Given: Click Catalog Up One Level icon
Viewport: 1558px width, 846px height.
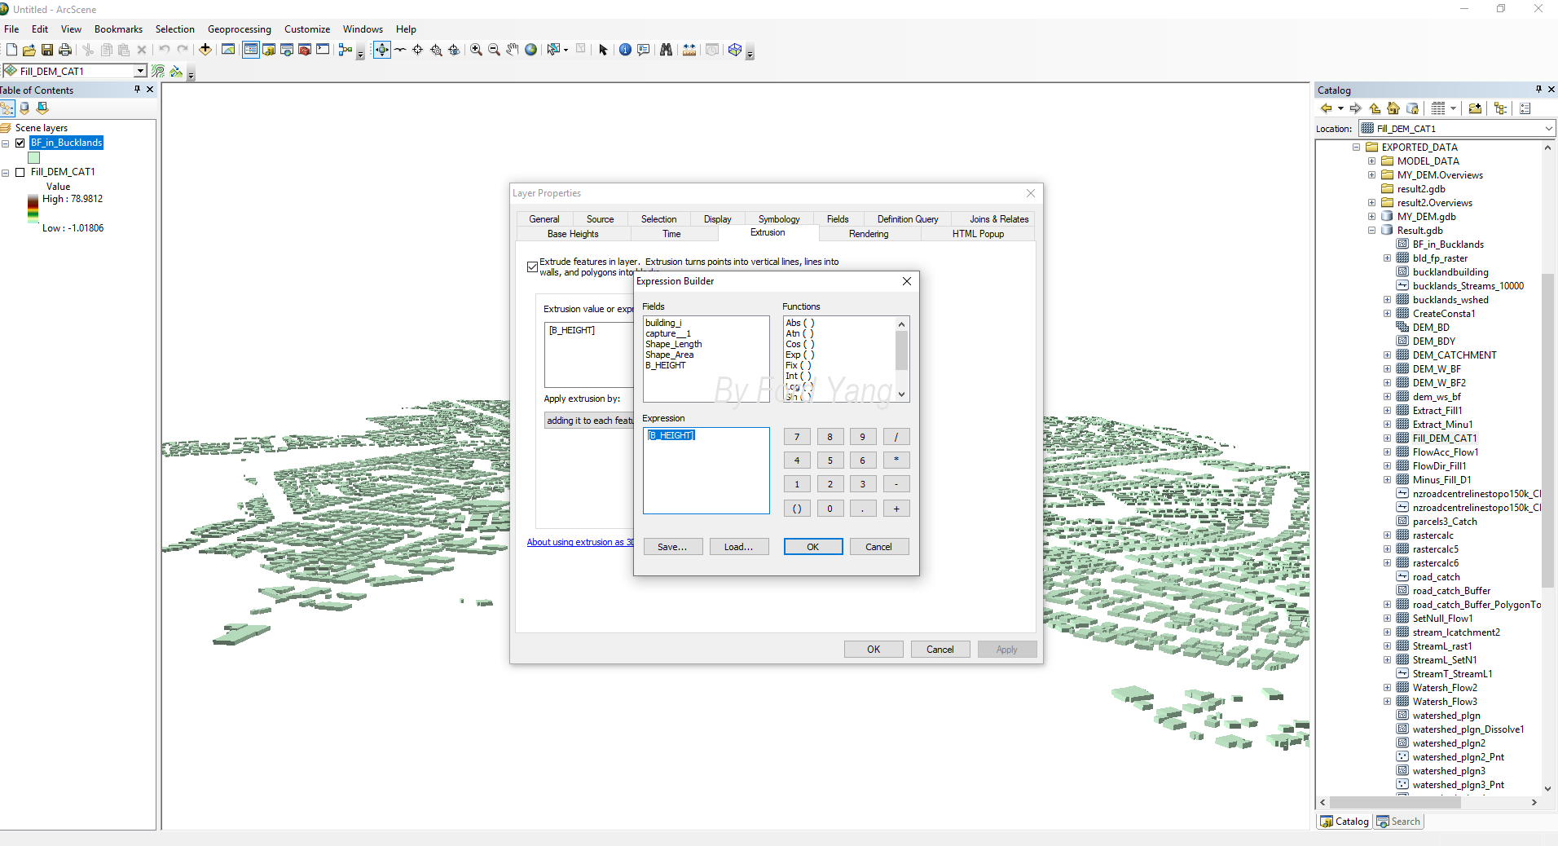Looking at the screenshot, I should pos(1375,108).
